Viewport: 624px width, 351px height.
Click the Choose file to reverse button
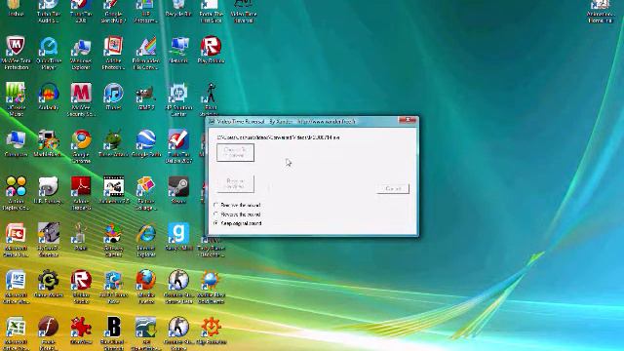[x=235, y=152]
